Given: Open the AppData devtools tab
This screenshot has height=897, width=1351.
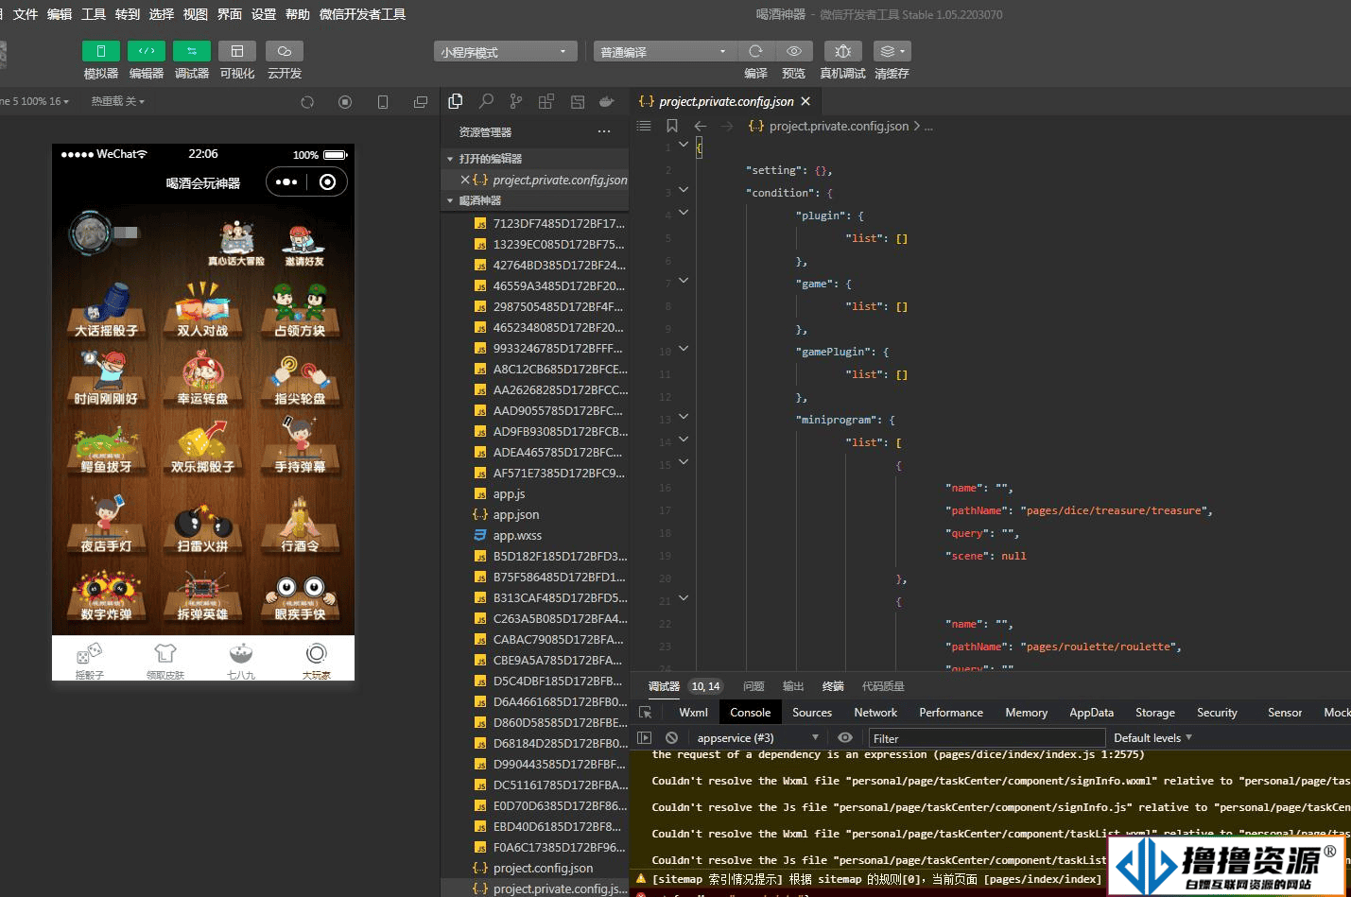Looking at the screenshot, I should coord(1091,713).
